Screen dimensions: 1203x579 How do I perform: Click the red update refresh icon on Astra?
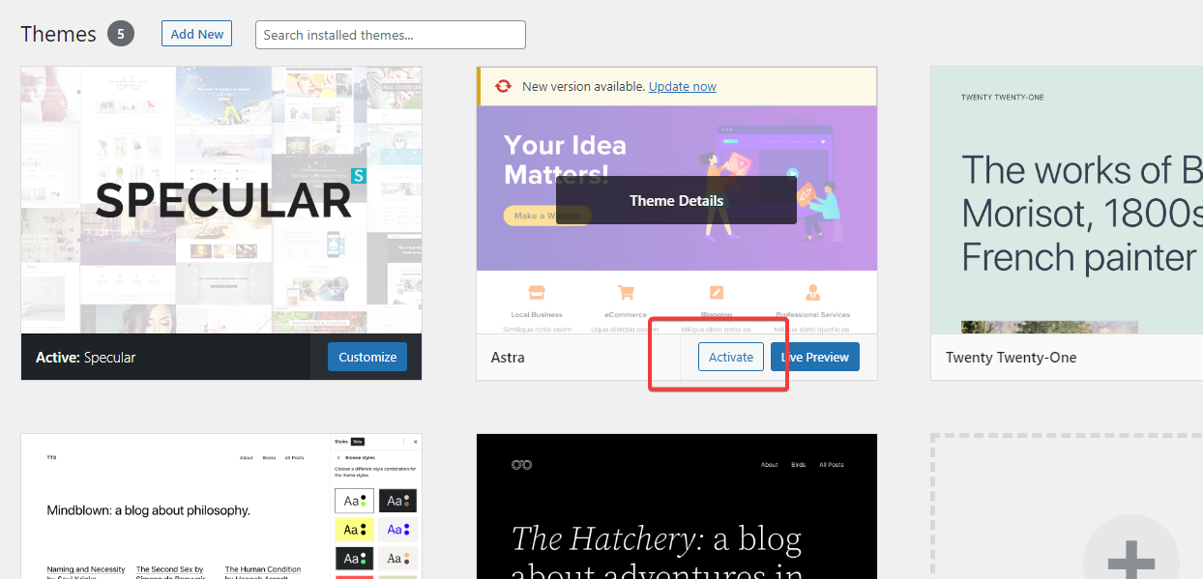click(503, 86)
